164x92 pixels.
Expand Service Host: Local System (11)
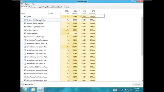(x=22, y=50)
